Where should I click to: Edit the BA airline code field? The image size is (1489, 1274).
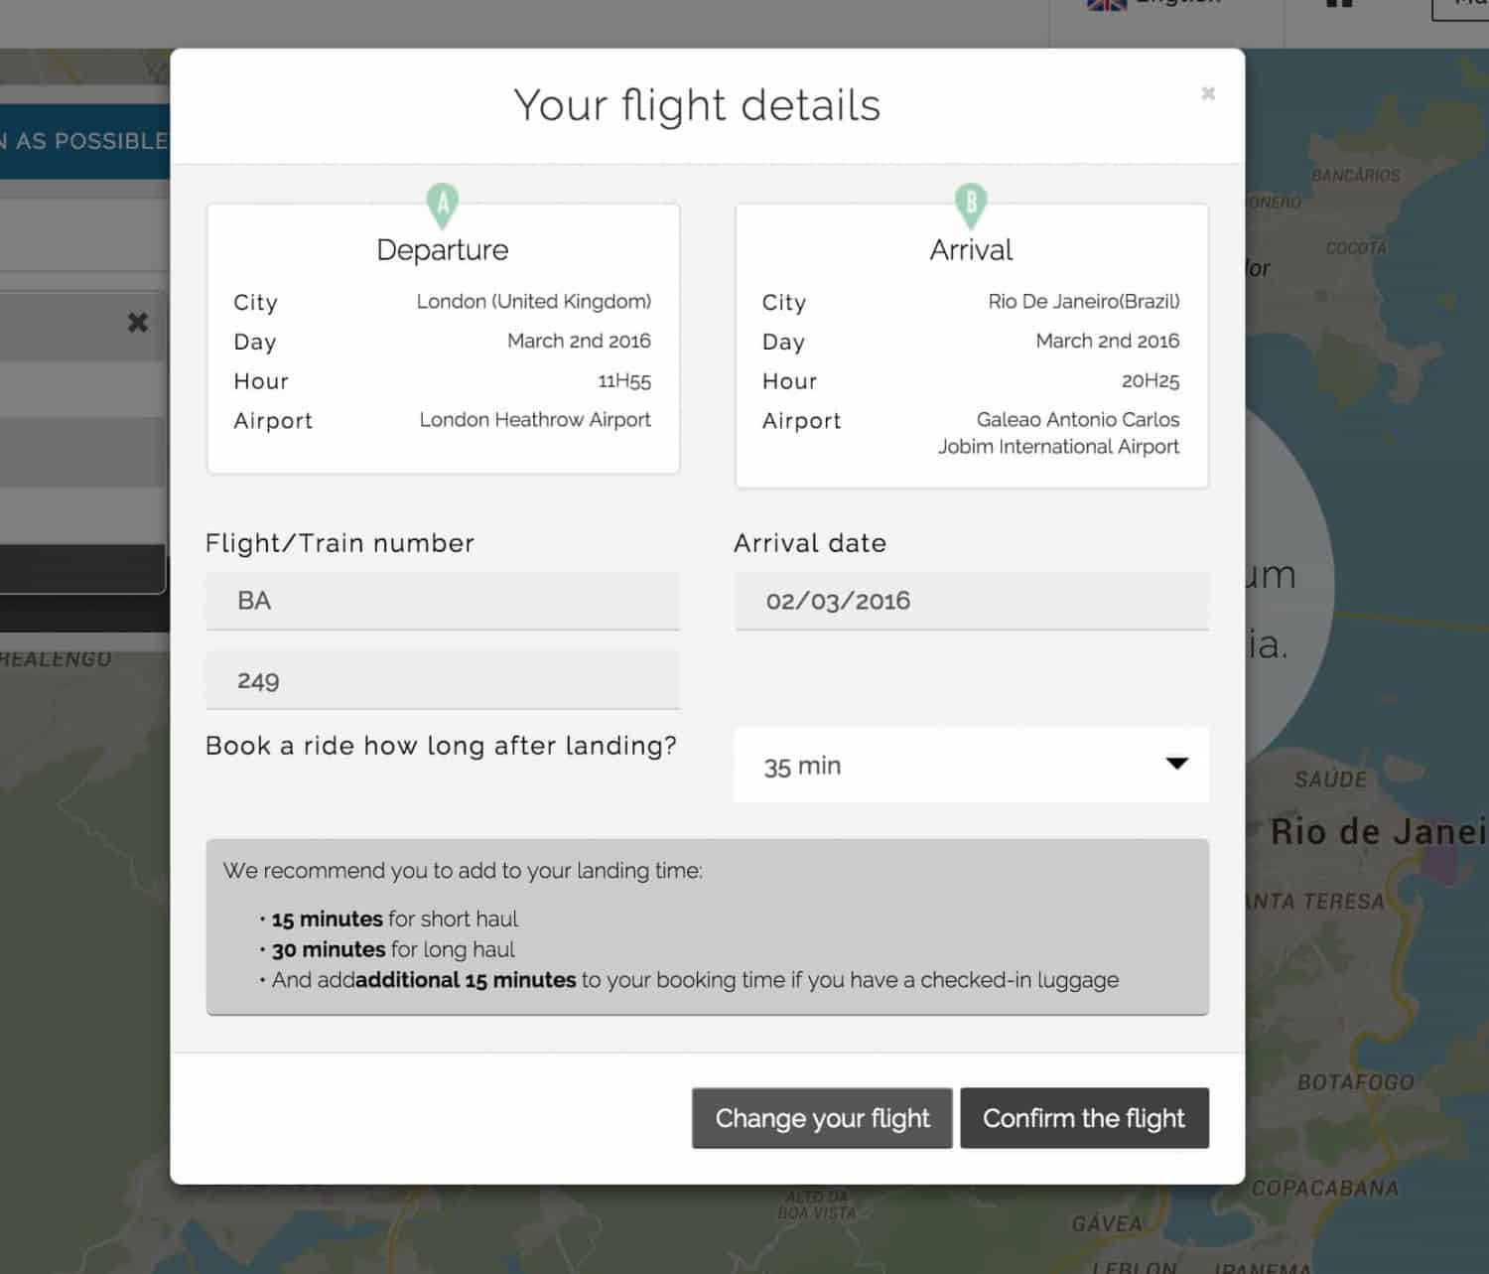443,601
